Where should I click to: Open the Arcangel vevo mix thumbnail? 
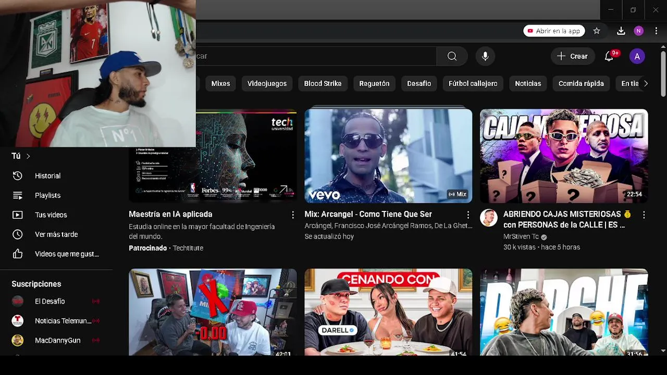pyautogui.click(x=388, y=156)
